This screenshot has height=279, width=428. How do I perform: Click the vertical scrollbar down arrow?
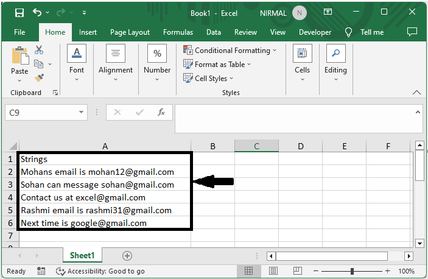(x=419, y=243)
